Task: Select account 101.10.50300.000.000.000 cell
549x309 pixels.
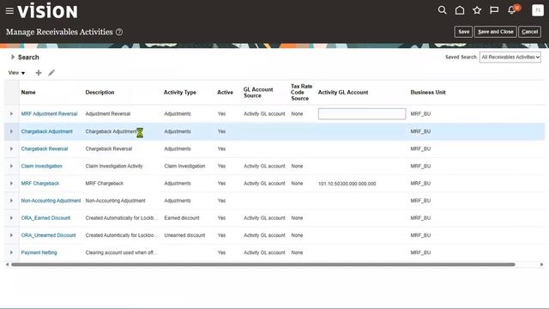Action: pyautogui.click(x=347, y=184)
